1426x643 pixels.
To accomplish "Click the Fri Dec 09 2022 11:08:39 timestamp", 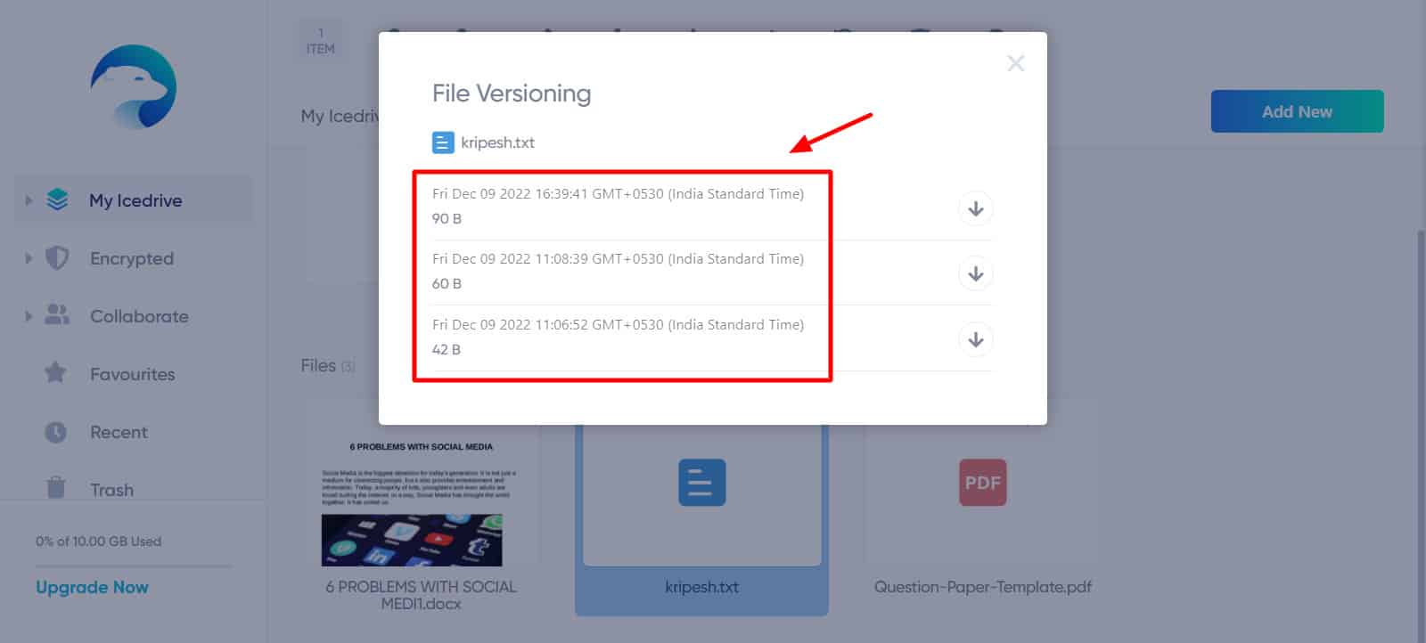I will 618,258.
